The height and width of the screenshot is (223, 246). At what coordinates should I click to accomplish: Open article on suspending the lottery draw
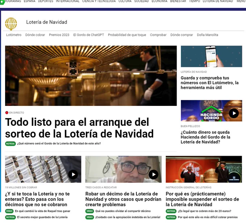click(x=202, y=199)
